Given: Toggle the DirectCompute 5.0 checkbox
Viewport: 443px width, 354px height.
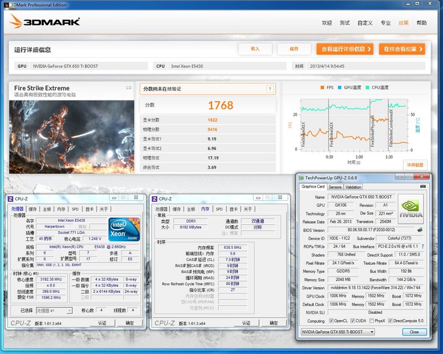Looking at the screenshot, I should coord(390,321).
